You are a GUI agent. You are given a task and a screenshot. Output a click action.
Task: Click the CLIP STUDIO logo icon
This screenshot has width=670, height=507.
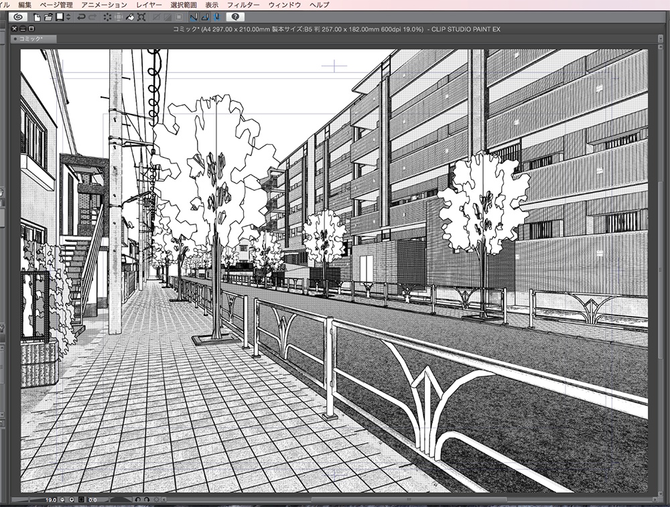coord(18,18)
